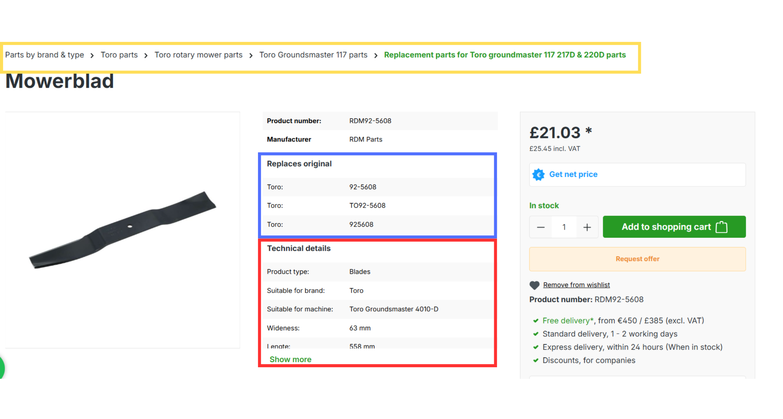
Task: Click product number value 'RDM92-5608' in table
Action: coord(370,121)
